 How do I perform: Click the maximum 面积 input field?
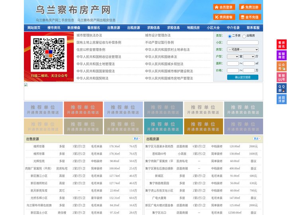click(x=249, y=63)
